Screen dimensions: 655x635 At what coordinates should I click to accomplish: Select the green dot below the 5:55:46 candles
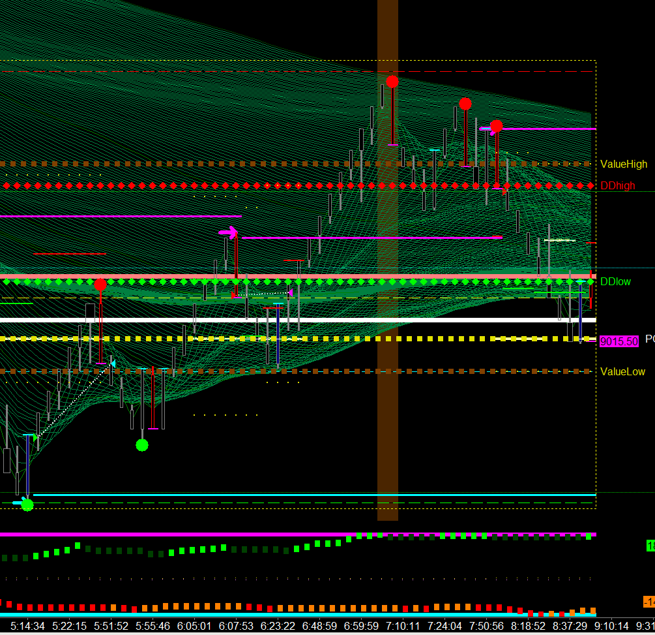coord(142,445)
